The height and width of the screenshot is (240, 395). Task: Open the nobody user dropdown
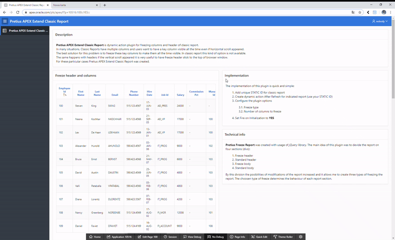click(x=380, y=21)
